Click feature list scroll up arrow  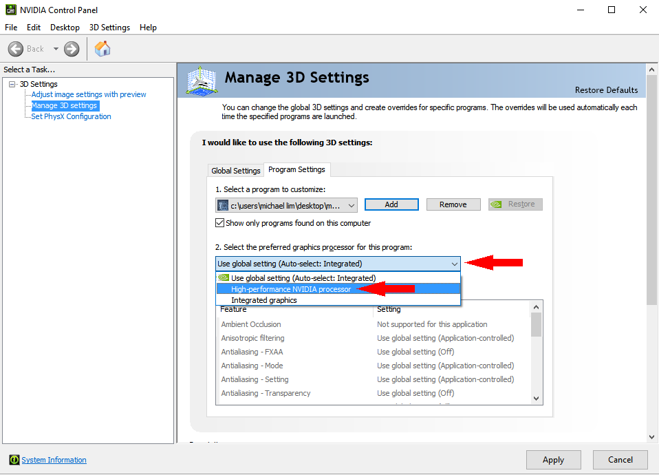536,307
